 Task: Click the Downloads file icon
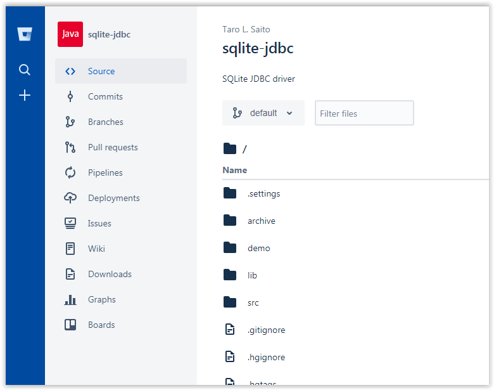[70, 274]
